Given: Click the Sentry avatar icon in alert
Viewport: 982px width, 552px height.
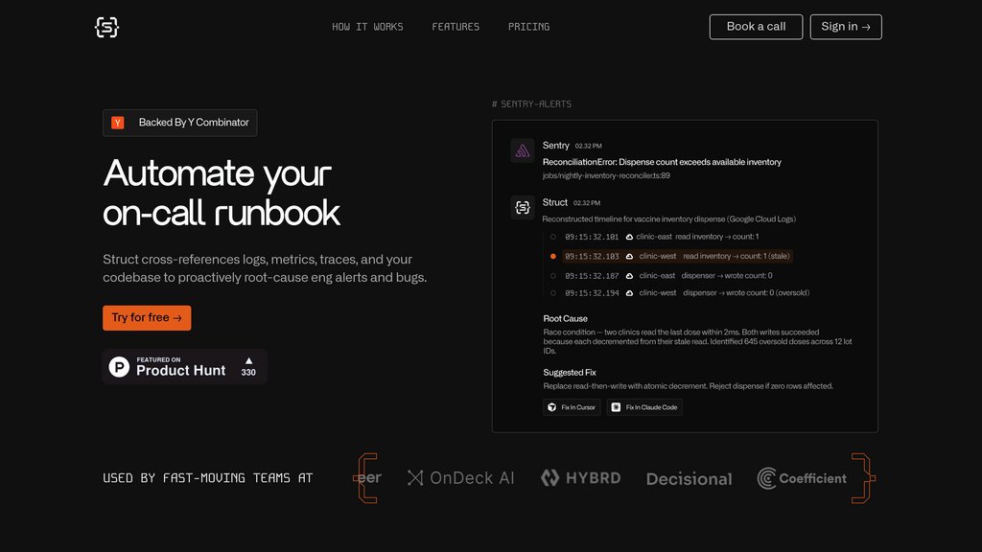Looking at the screenshot, I should (x=523, y=150).
